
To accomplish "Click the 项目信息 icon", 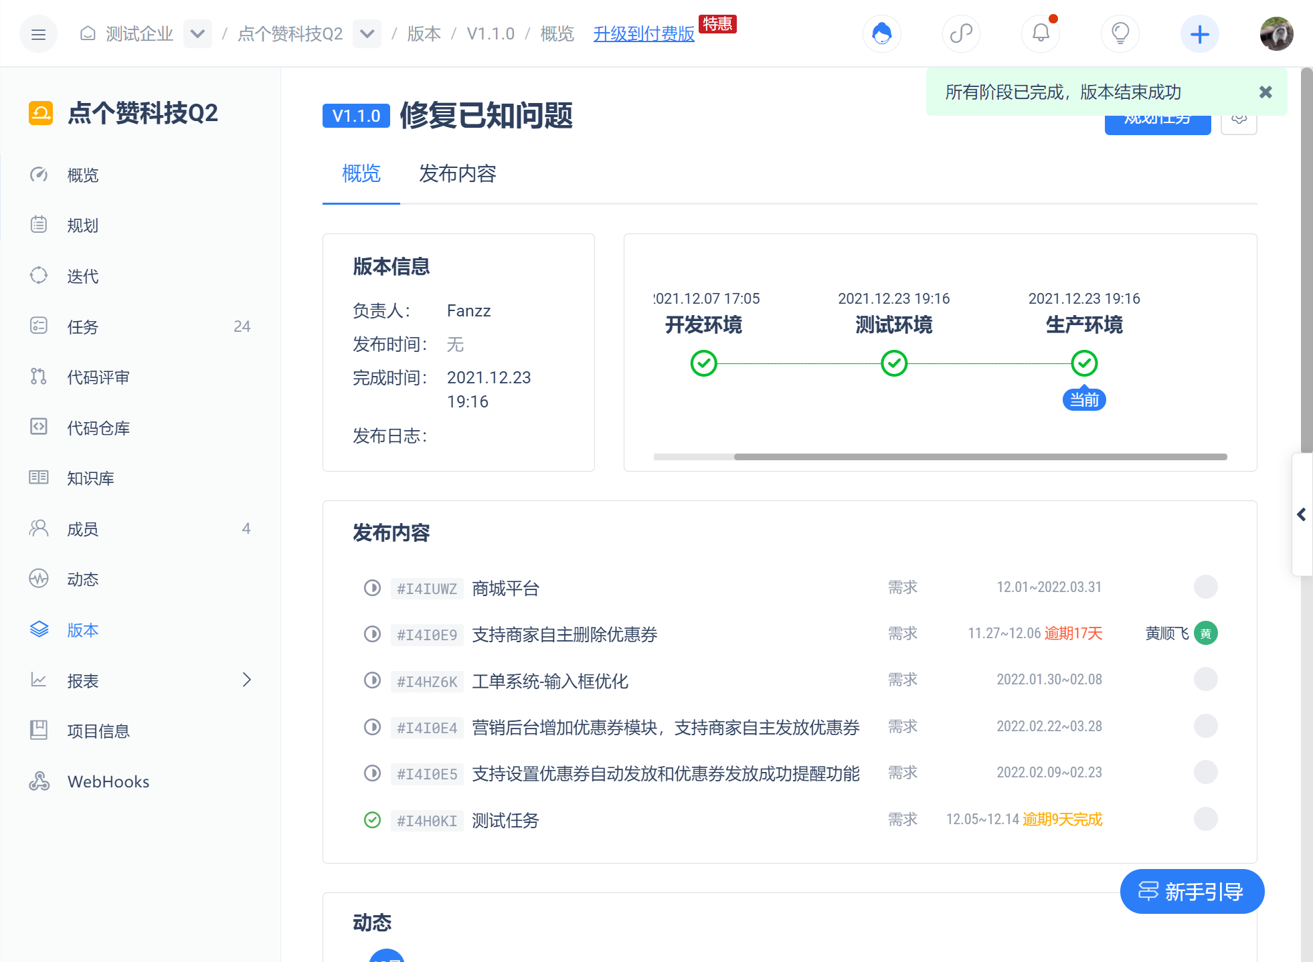I will point(39,731).
